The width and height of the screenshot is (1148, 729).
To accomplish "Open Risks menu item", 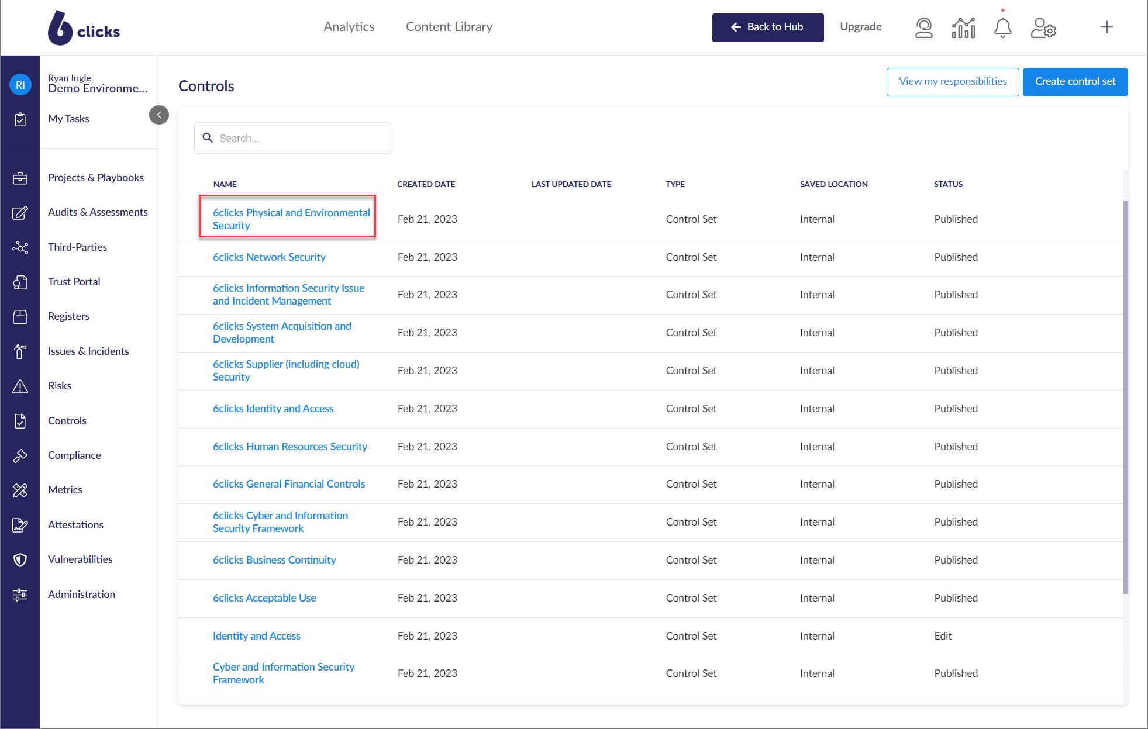I will [x=60, y=386].
